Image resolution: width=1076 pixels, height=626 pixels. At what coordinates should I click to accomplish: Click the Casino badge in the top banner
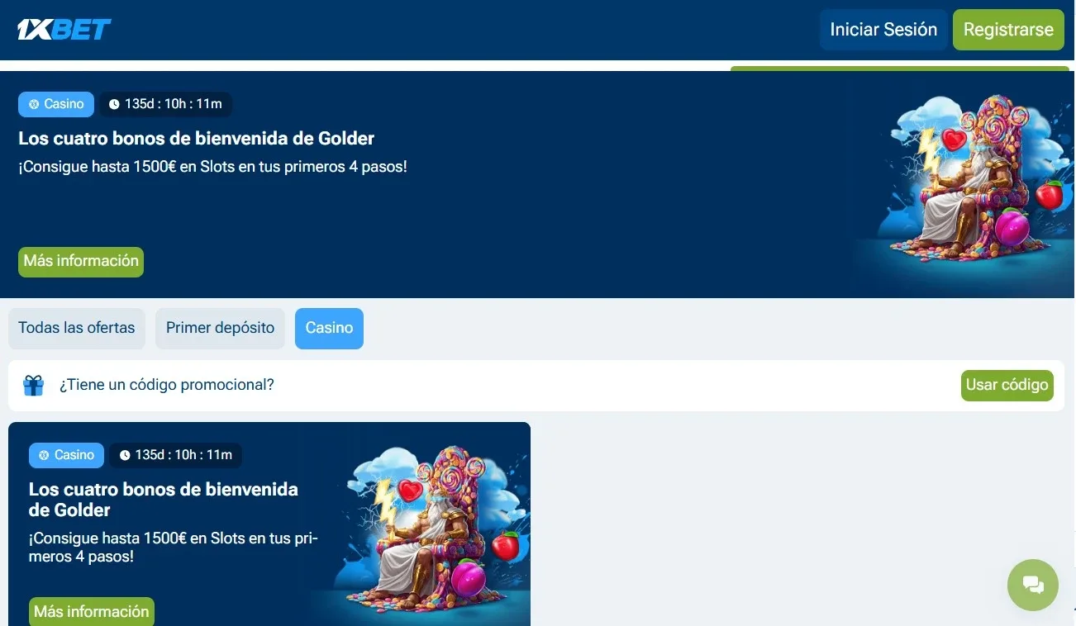click(x=56, y=105)
